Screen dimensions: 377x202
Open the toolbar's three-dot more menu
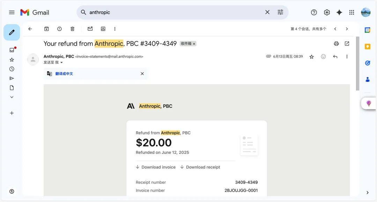click(115, 29)
